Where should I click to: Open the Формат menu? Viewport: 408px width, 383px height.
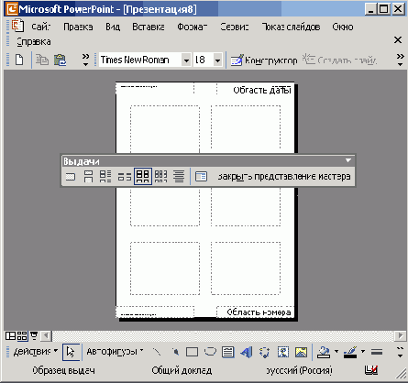(x=193, y=27)
